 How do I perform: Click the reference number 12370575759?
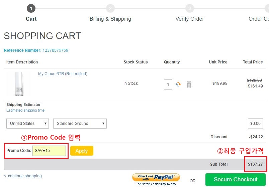55,50
